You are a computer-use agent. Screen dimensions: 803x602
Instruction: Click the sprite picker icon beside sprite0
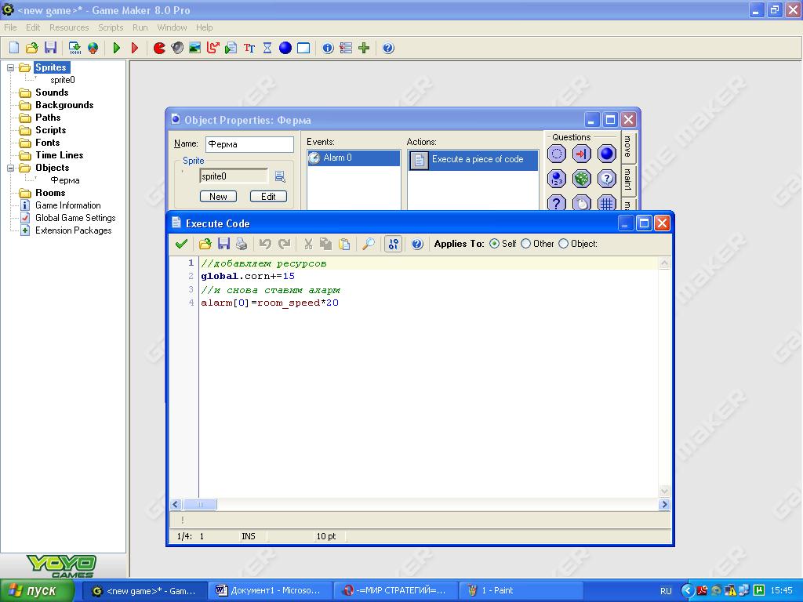(x=280, y=176)
